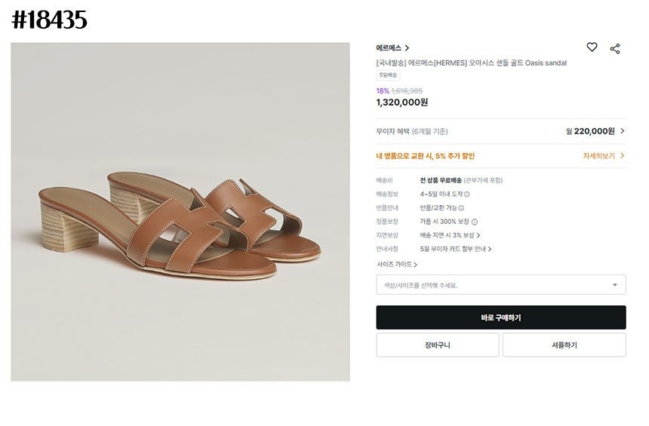This screenshot has height=426, width=649.
Task: Open the 색상/사이즈 selection dropdown
Action: [501, 285]
